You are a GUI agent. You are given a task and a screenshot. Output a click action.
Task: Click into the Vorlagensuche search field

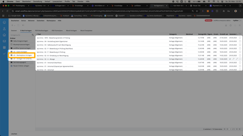coord(21,35)
